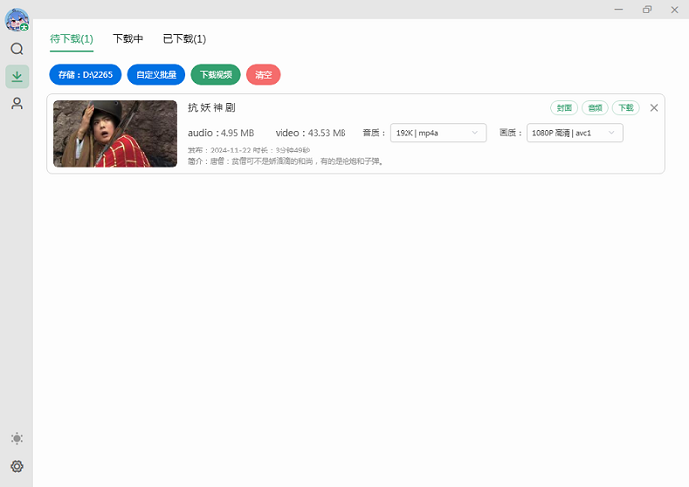Click the 存储 D:\2265 path button
The height and width of the screenshot is (487, 689).
tap(85, 74)
